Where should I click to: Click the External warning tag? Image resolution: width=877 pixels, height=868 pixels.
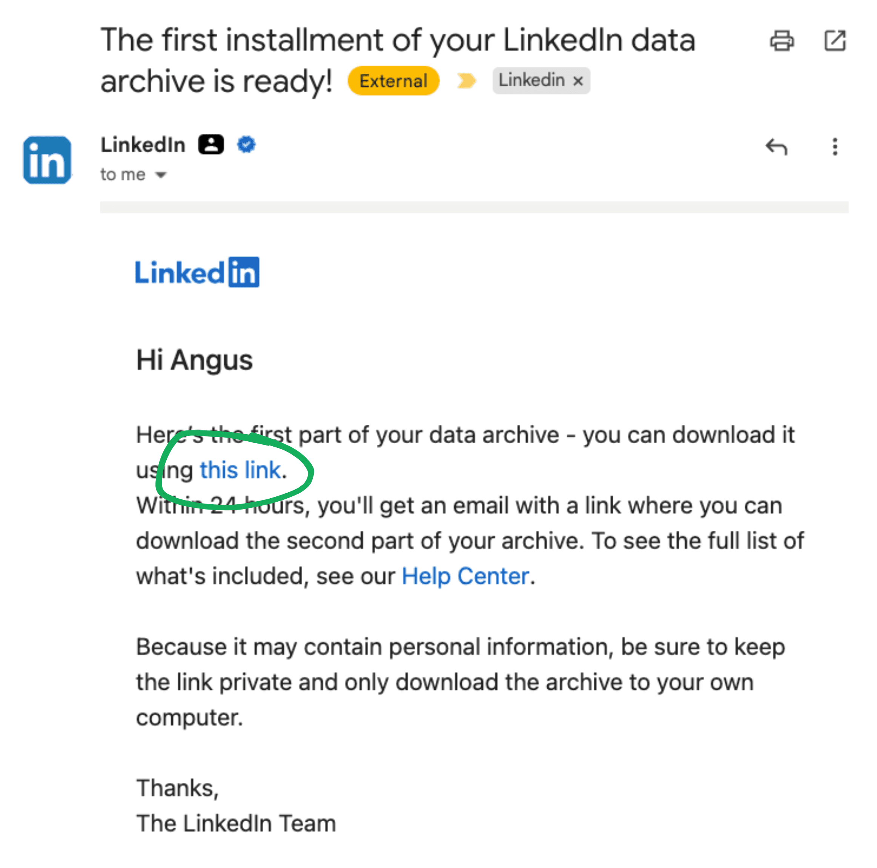click(x=393, y=81)
